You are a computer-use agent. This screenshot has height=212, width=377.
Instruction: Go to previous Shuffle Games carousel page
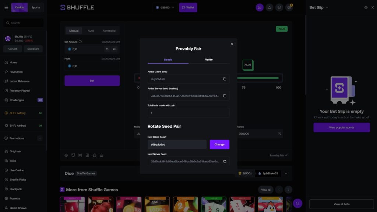click(279, 190)
